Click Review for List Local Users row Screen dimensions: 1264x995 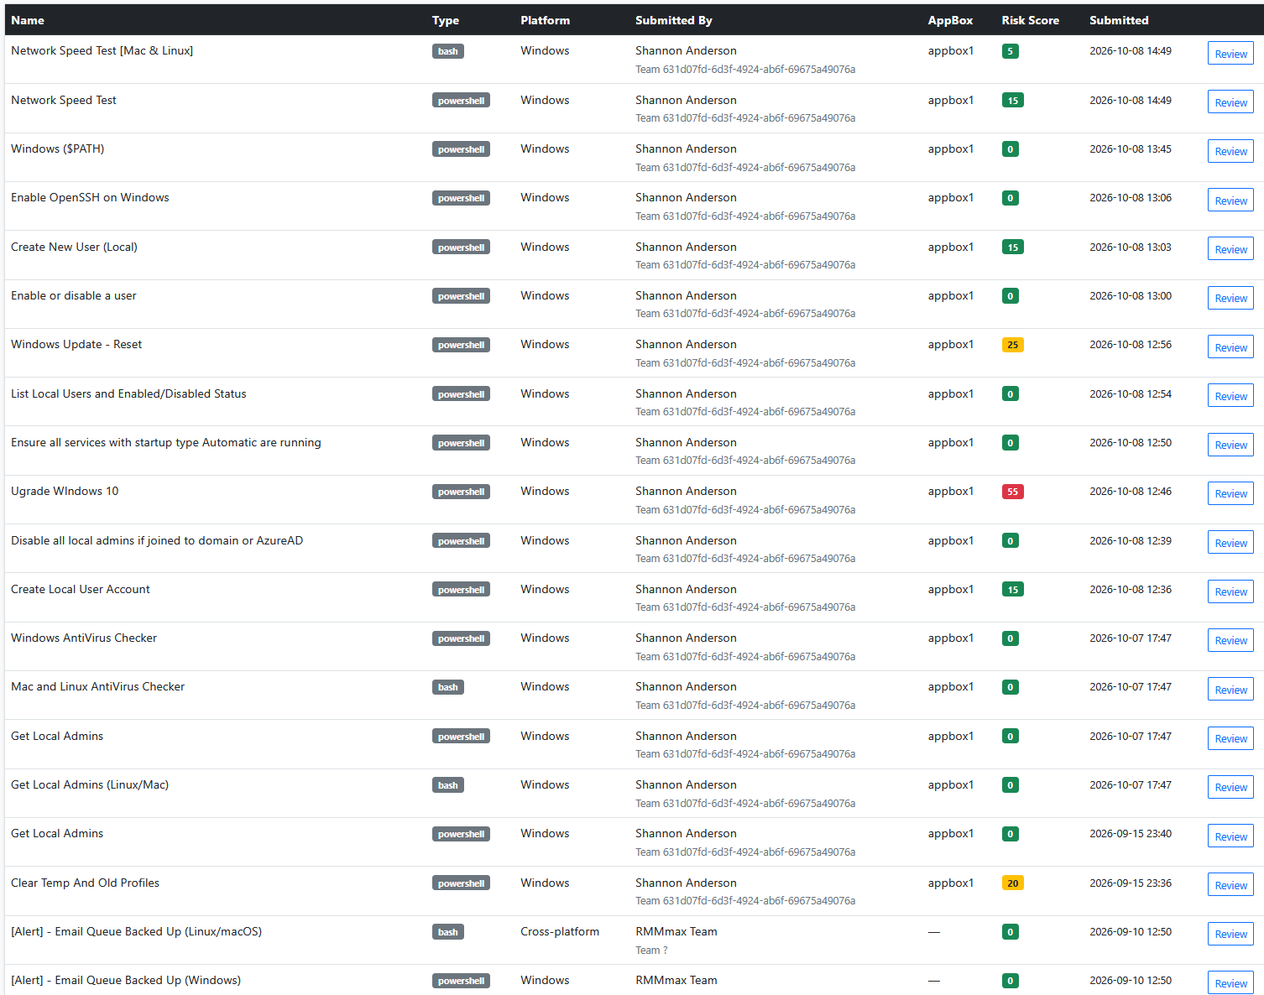click(1230, 396)
